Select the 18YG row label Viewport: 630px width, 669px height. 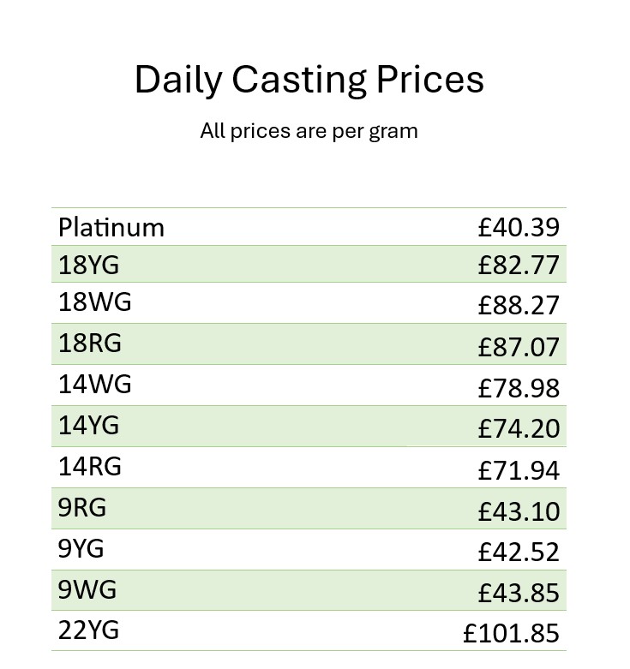(88, 265)
